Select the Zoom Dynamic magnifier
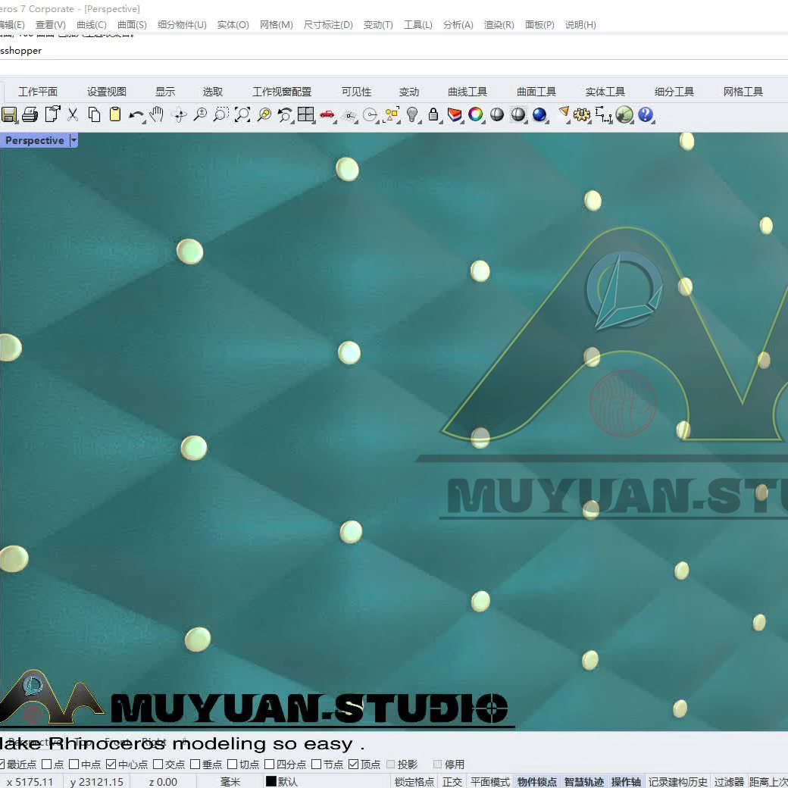This screenshot has height=788, width=788. (200, 114)
